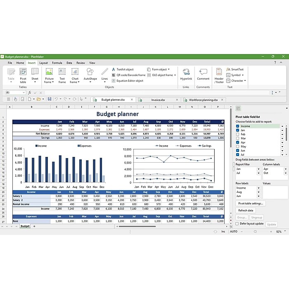Screen dimensions: 289x289
Task: Click the Update button
Action: tap(271, 225)
